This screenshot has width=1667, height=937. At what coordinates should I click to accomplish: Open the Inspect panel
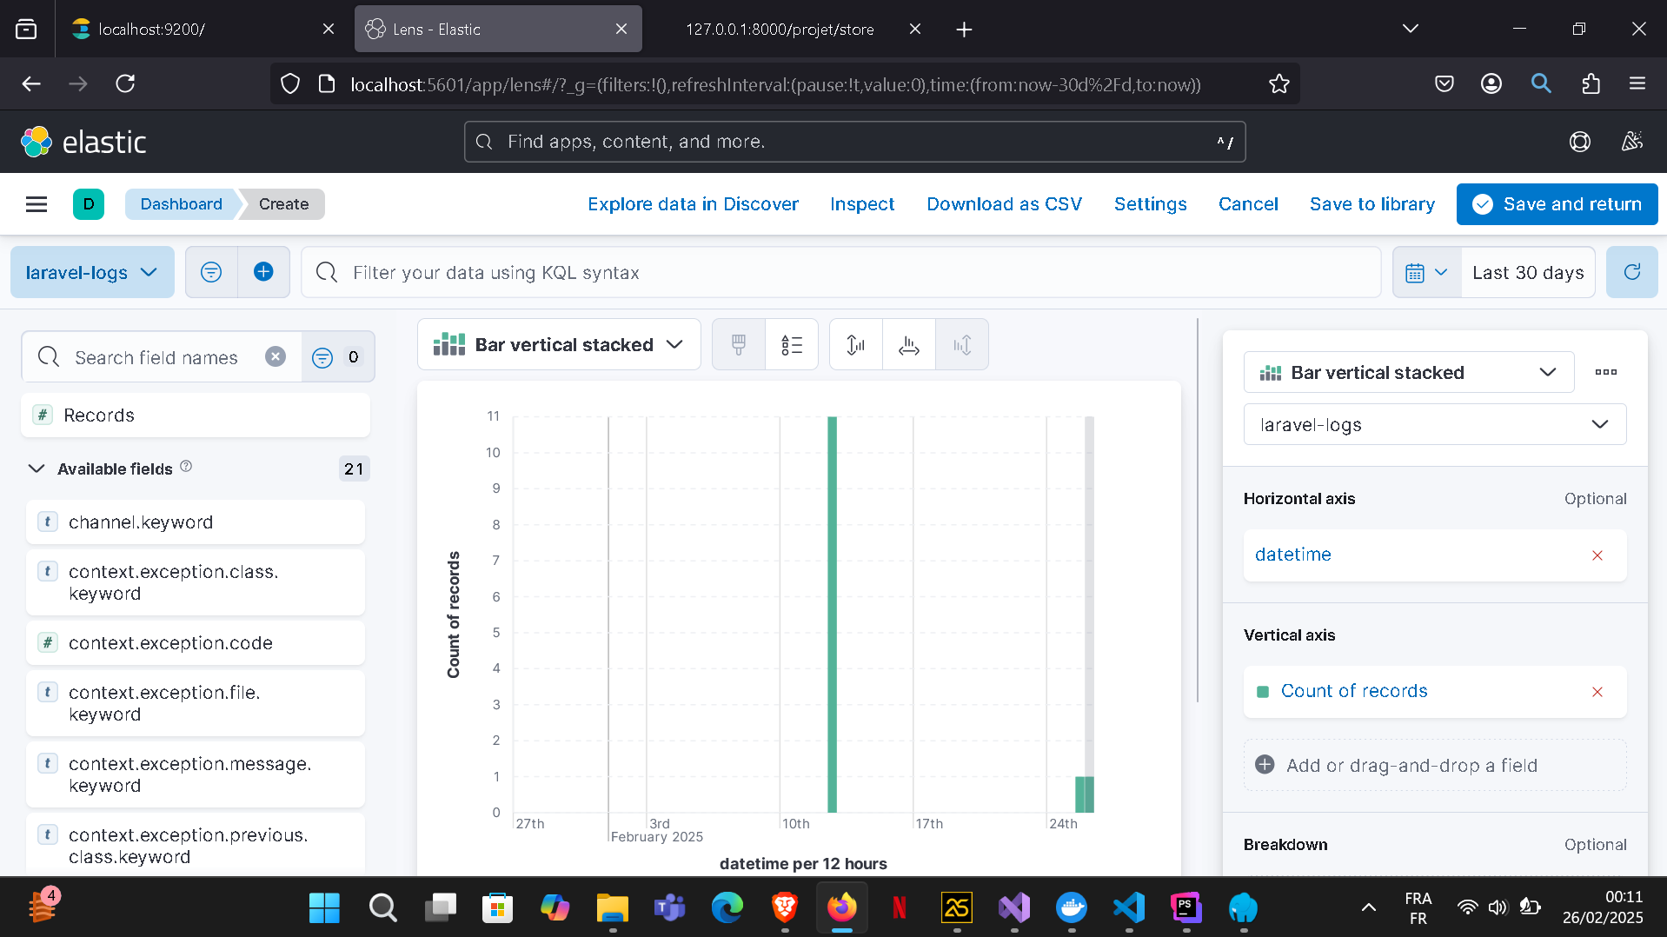pyautogui.click(x=861, y=204)
